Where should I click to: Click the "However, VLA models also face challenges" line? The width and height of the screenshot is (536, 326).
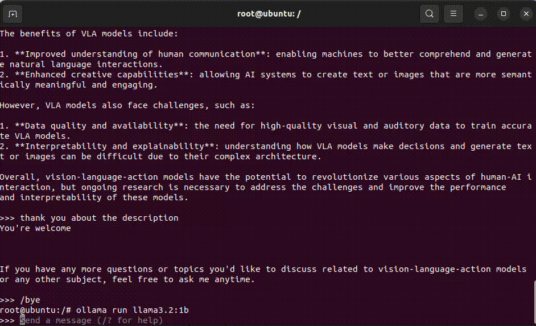pyautogui.click(x=127, y=105)
